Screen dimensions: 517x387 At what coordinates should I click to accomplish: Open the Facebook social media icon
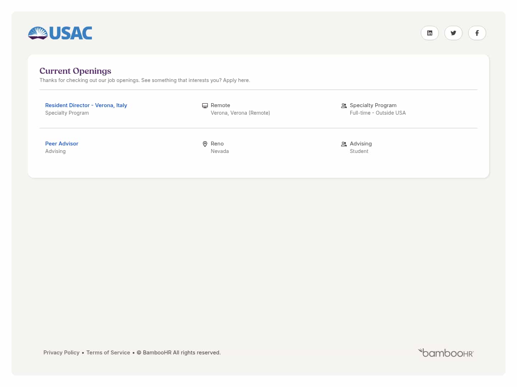coord(477,33)
